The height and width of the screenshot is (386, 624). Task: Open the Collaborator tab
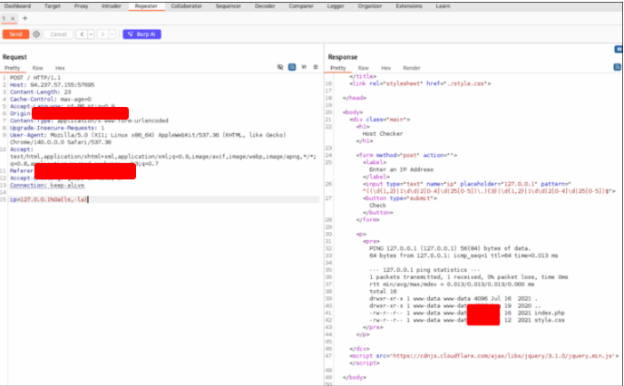pyautogui.click(x=186, y=5)
